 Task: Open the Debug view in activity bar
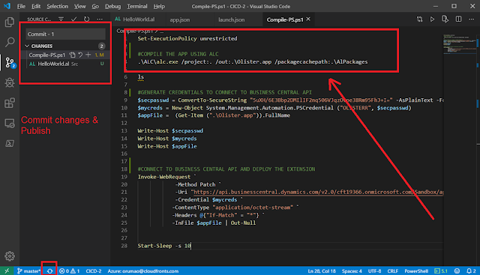point(10,82)
